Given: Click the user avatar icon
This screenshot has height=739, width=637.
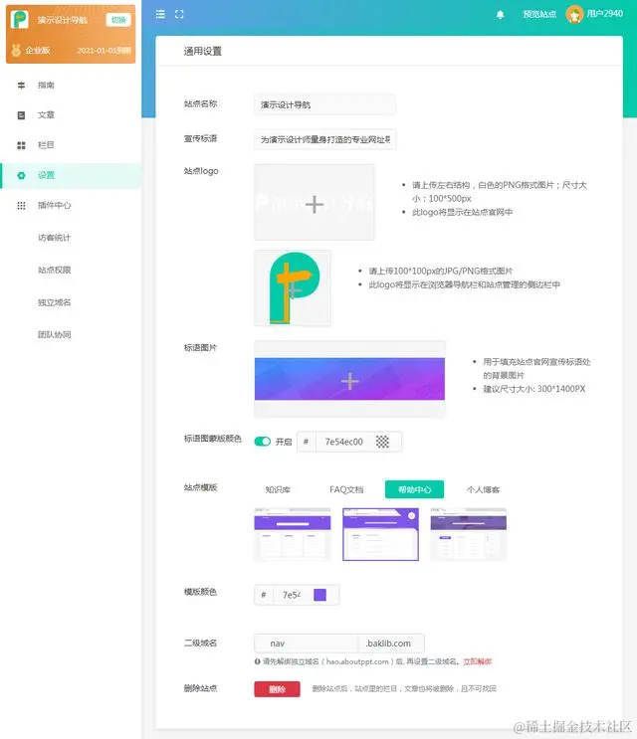Looking at the screenshot, I should click(574, 15).
